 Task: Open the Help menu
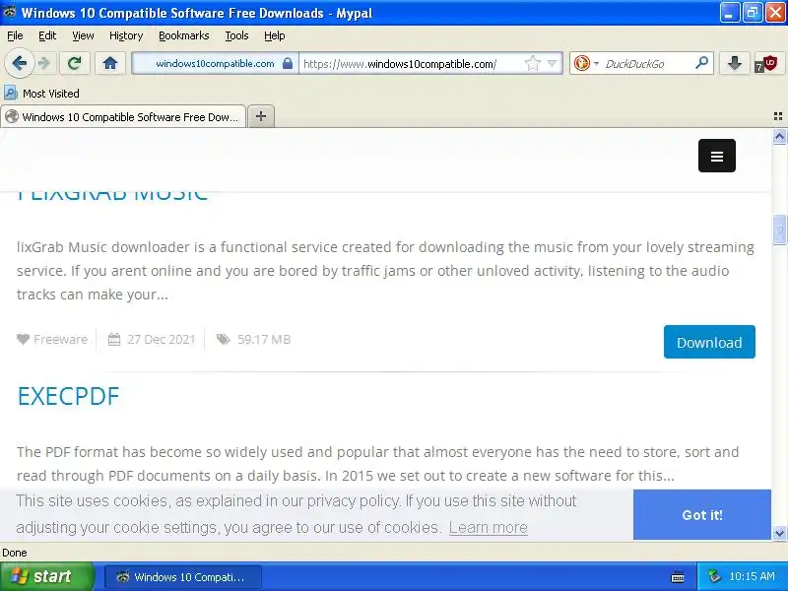point(275,35)
